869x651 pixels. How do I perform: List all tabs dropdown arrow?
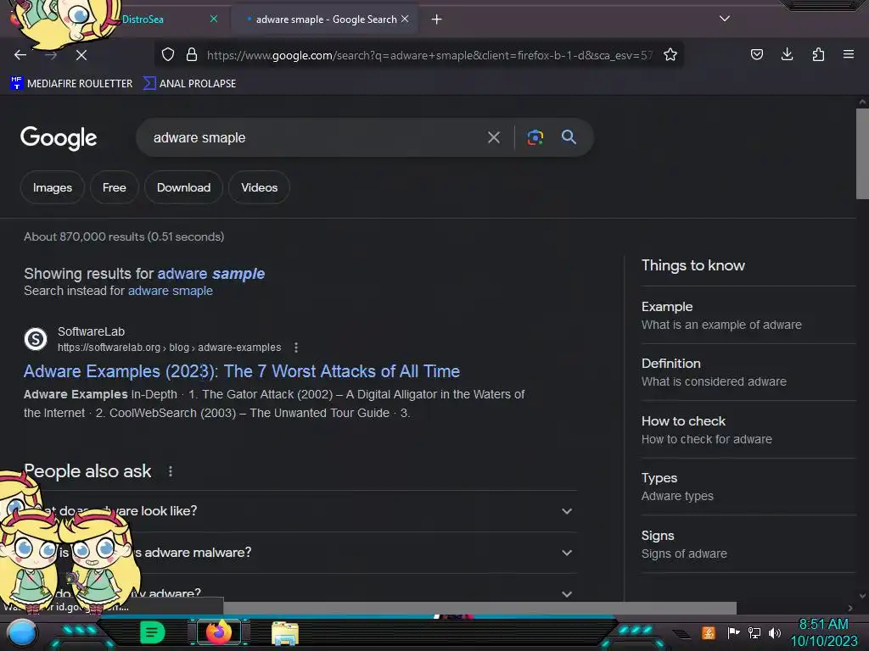tap(724, 19)
